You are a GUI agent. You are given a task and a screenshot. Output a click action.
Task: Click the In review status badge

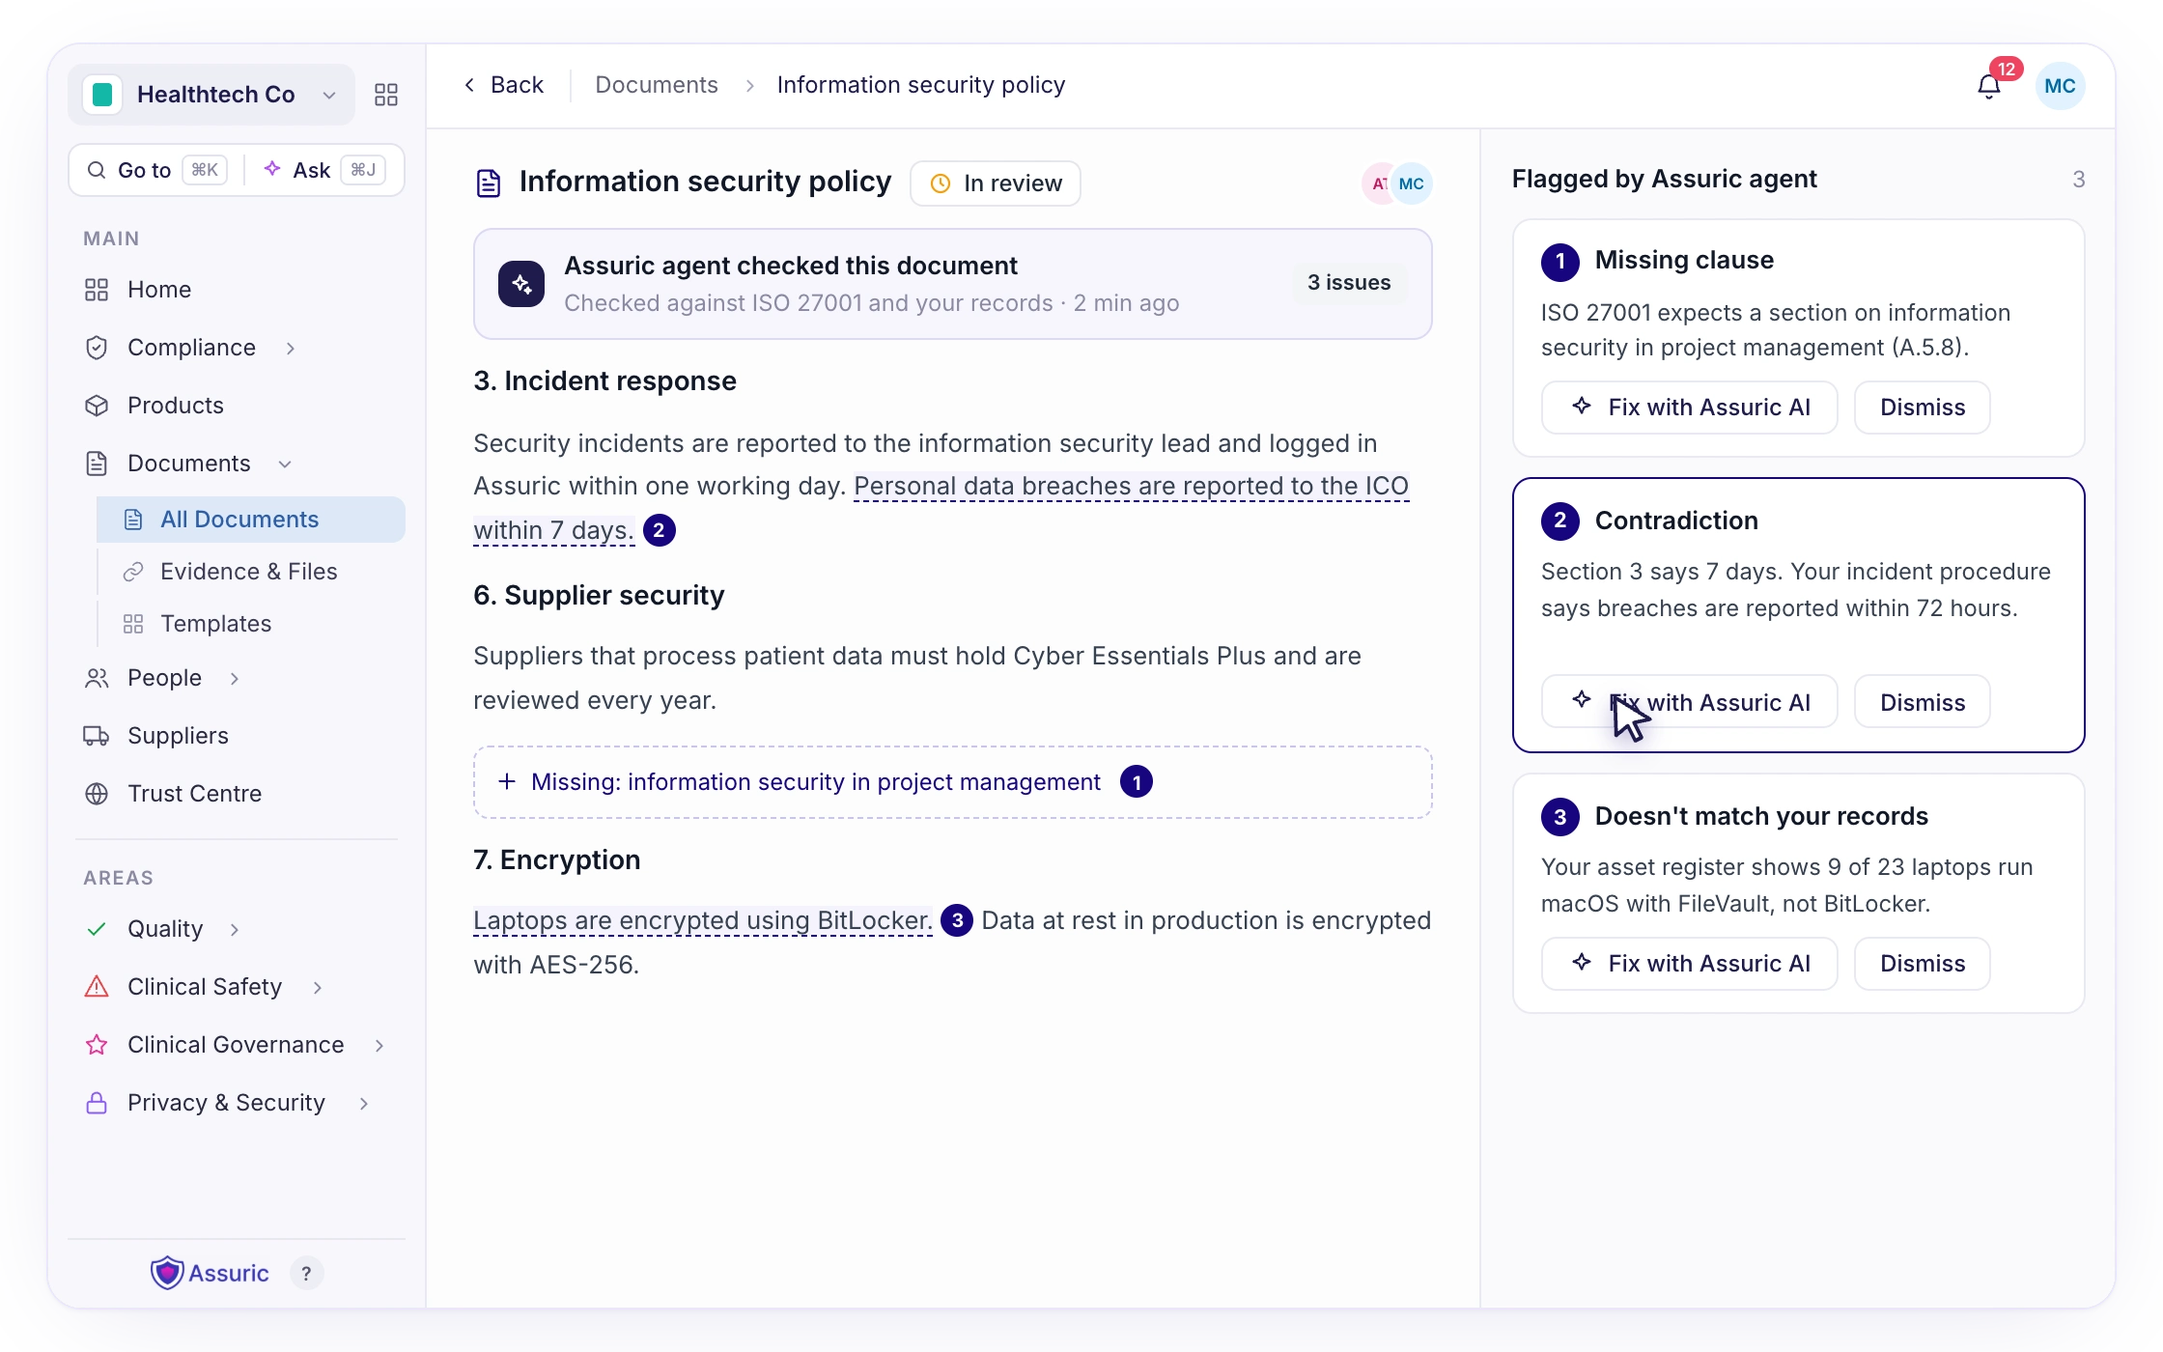(996, 183)
